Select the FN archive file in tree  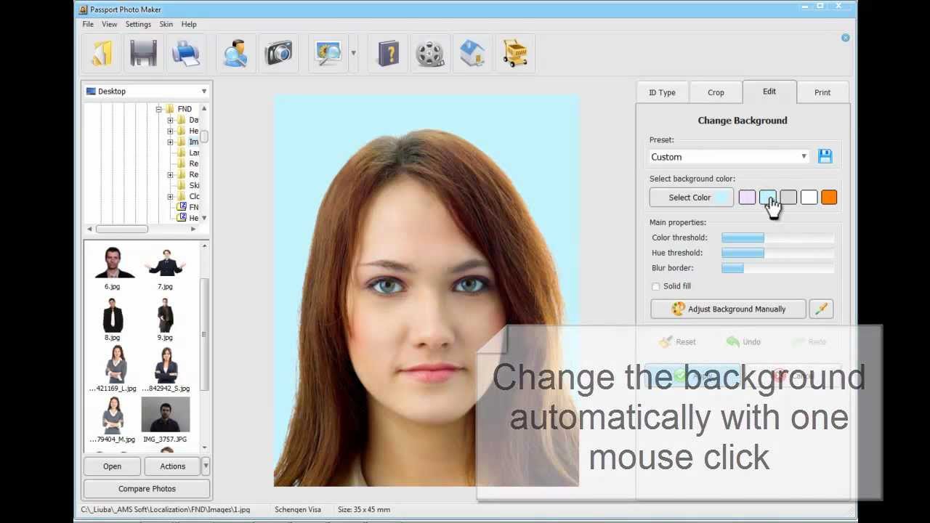[188, 207]
